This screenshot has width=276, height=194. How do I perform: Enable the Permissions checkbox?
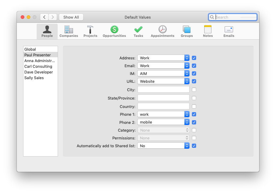tap(194, 138)
